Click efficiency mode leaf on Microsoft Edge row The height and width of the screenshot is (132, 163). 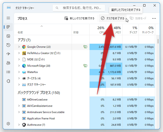tap(85, 66)
